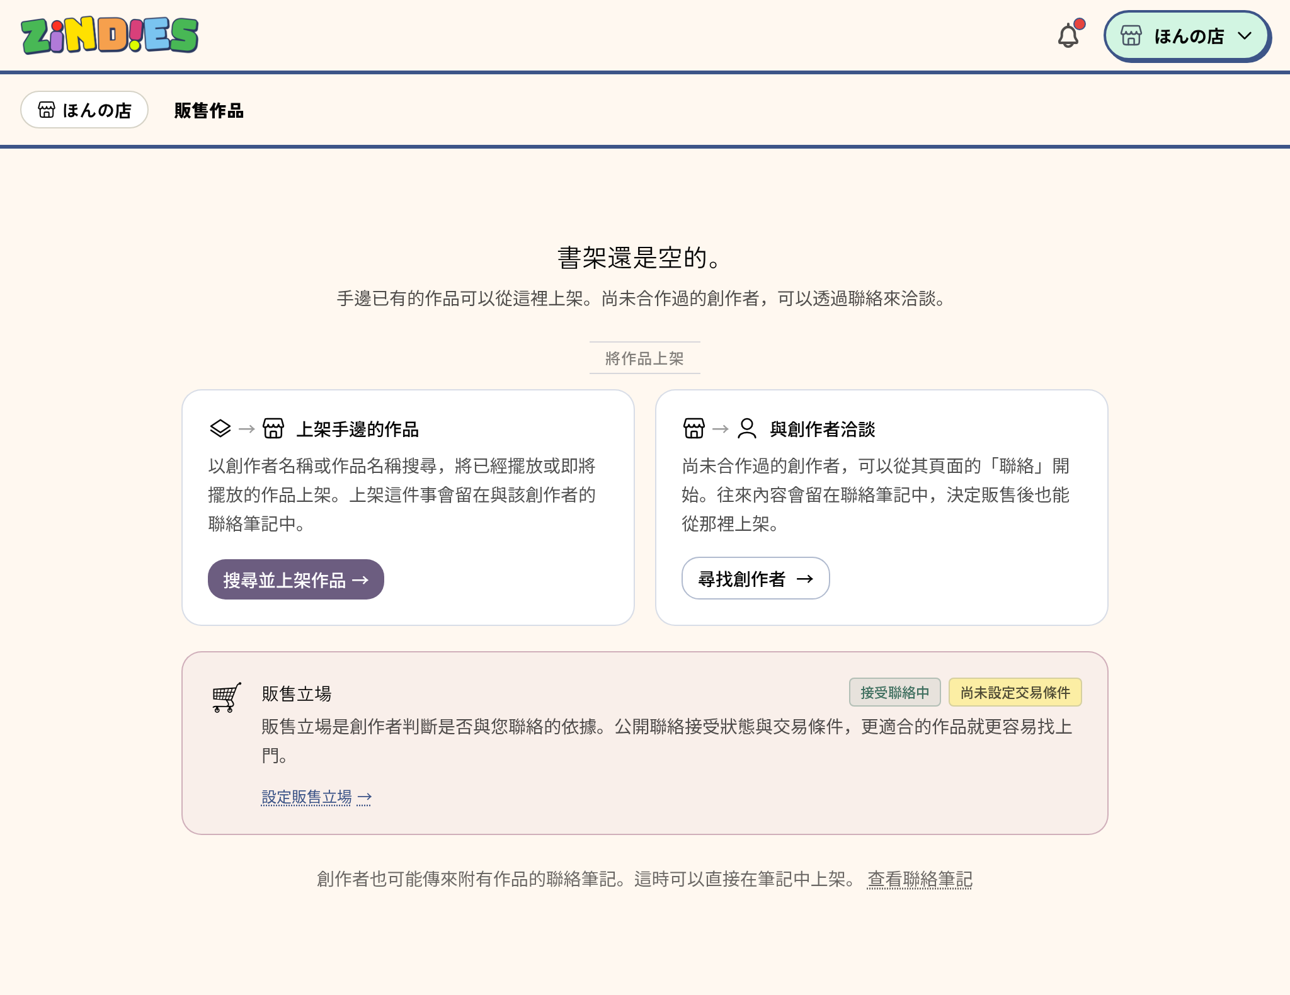Screen dimensions: 1290x995
Task: Click the store icon in the account button
Action: click(x=1131, y=36)
